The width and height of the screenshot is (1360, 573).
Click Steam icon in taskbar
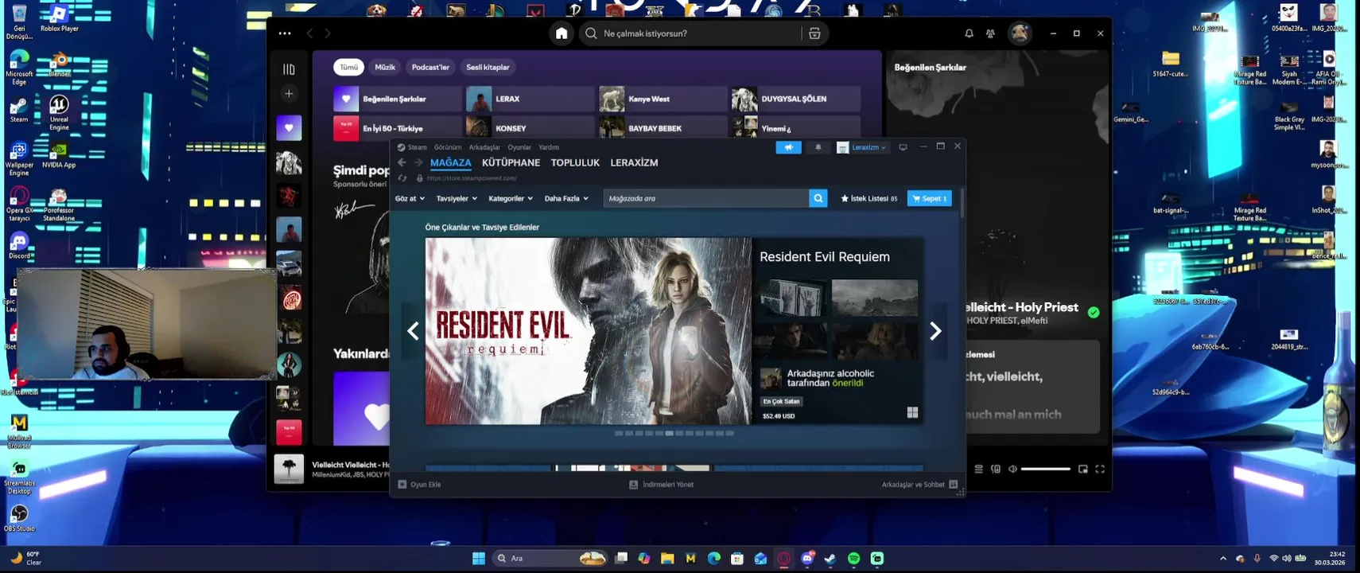tap(830, 559)
